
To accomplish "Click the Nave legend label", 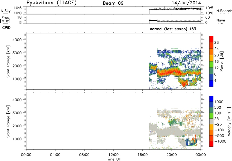I will pos(220,20).
